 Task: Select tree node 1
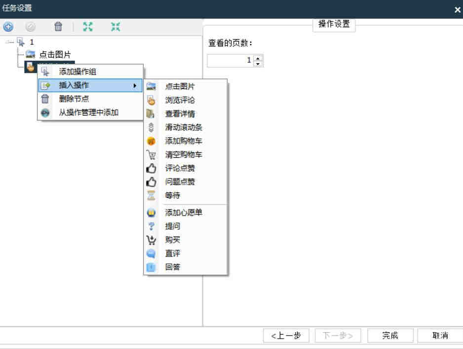tap(32, 43)
